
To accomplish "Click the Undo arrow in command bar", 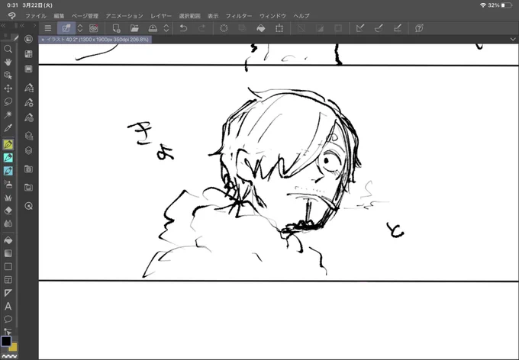I will pos(183,28).
